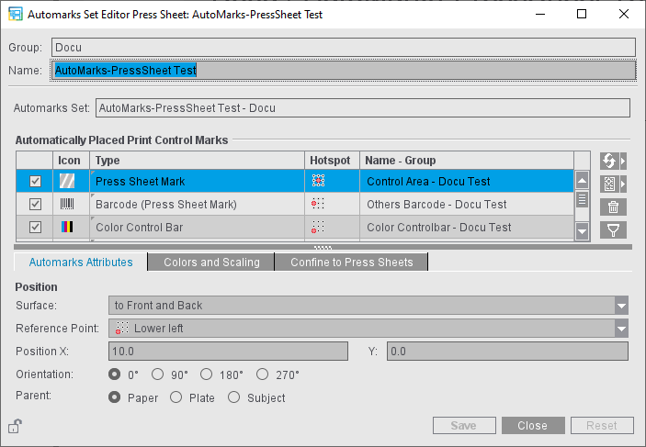Click the Others Barcode - Docu Test cell
Screen dimensions: 646x447
pos(467,204)
